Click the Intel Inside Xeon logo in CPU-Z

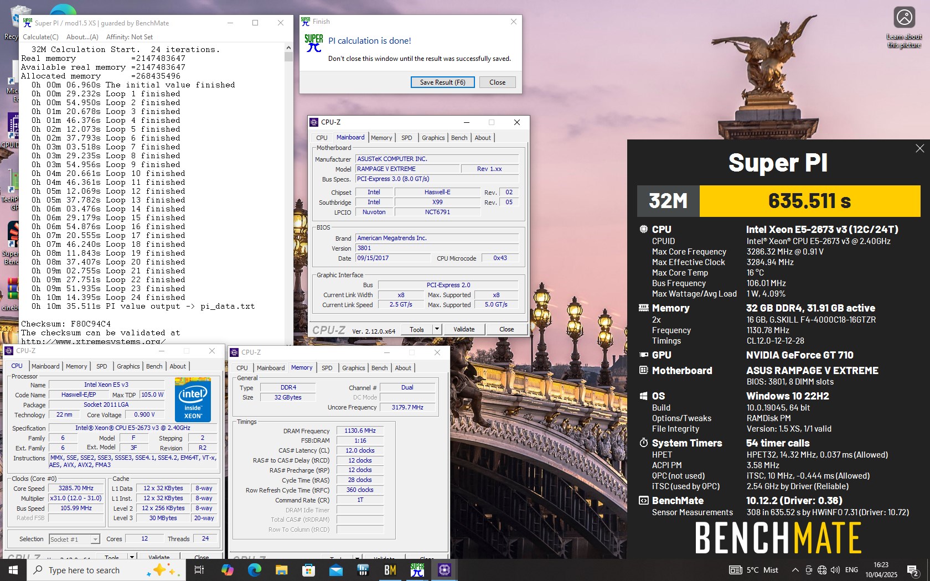tap(193, 398)
